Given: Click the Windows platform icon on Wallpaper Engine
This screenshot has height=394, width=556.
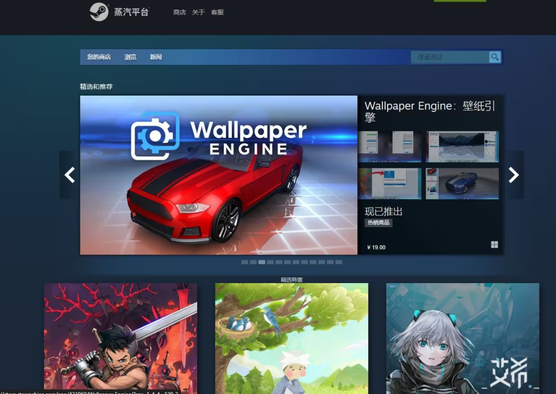Looking at the screenshot, I should pyautogui.click(x=494, y=245).
